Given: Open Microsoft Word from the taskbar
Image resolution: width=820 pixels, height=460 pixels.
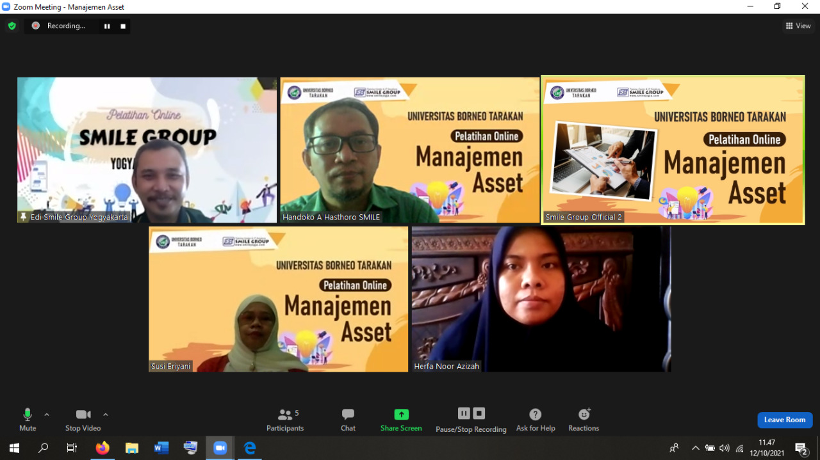Looking at the screenshot, I should [x=161, y=448].
